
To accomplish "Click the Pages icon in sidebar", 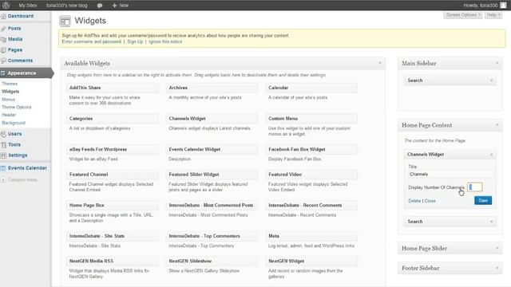I will pos(3,50).
